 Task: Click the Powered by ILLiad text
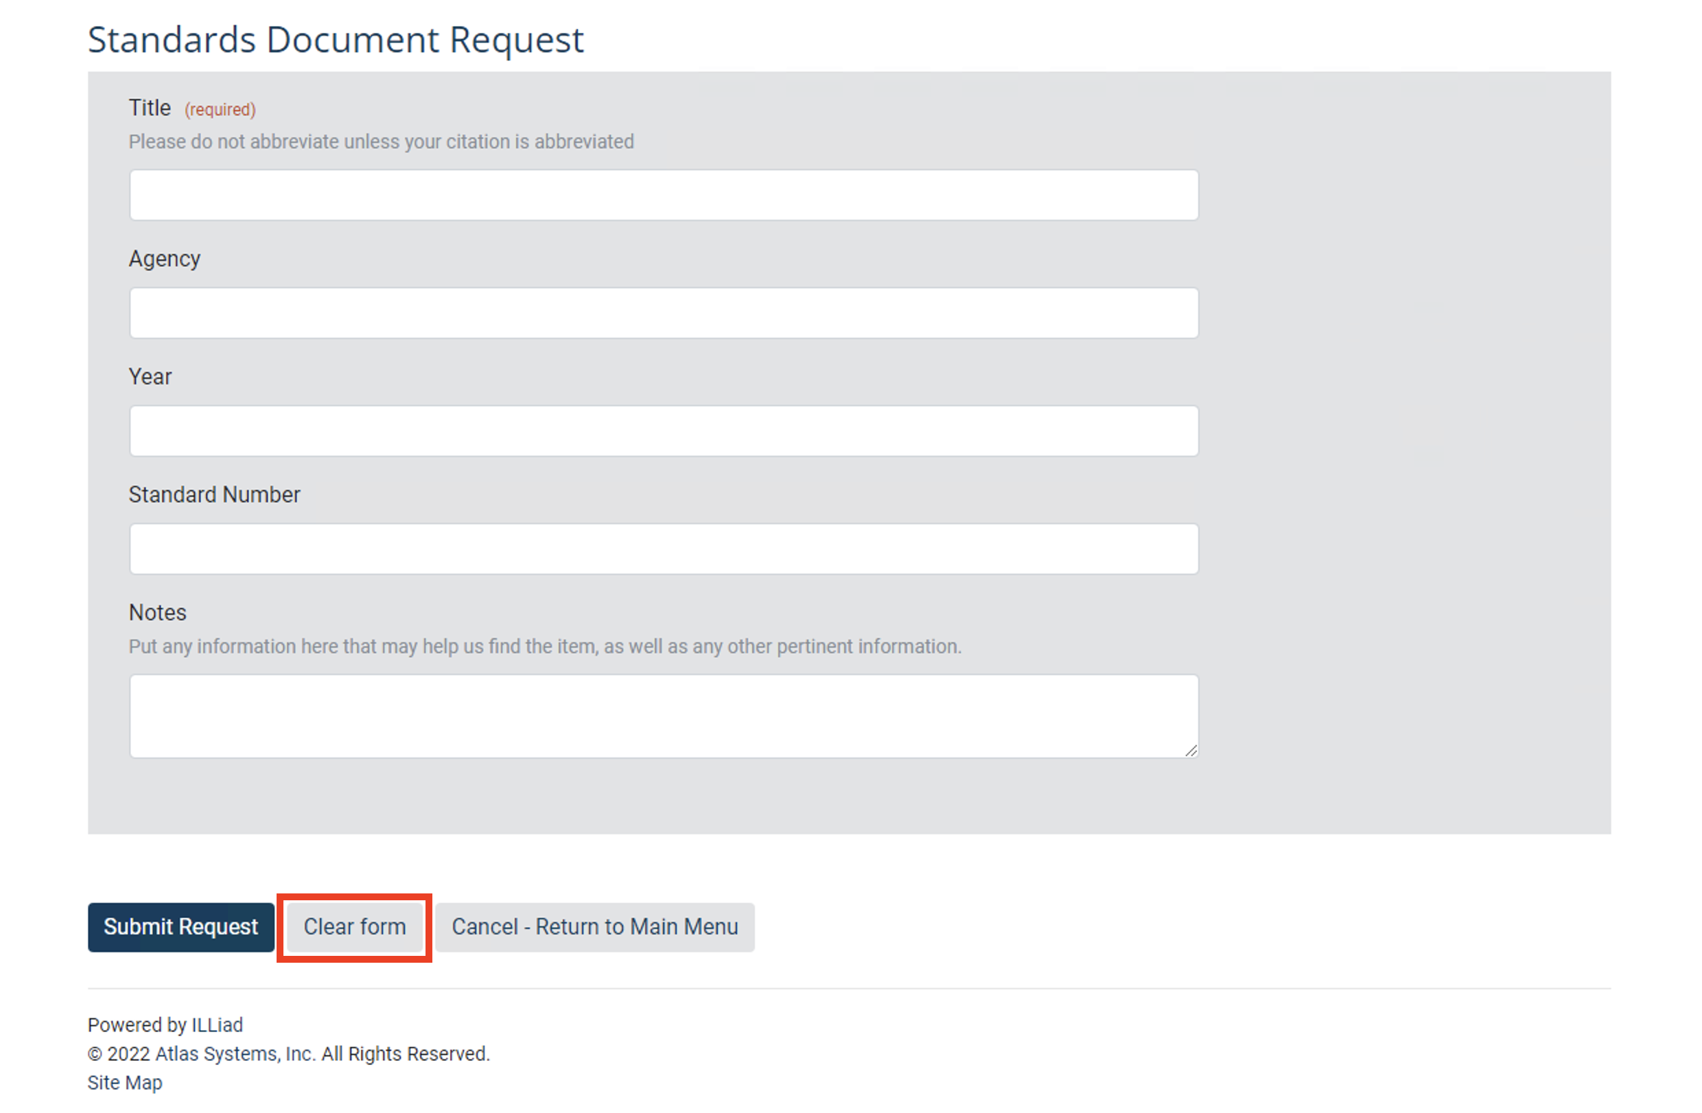(165, 1024)
